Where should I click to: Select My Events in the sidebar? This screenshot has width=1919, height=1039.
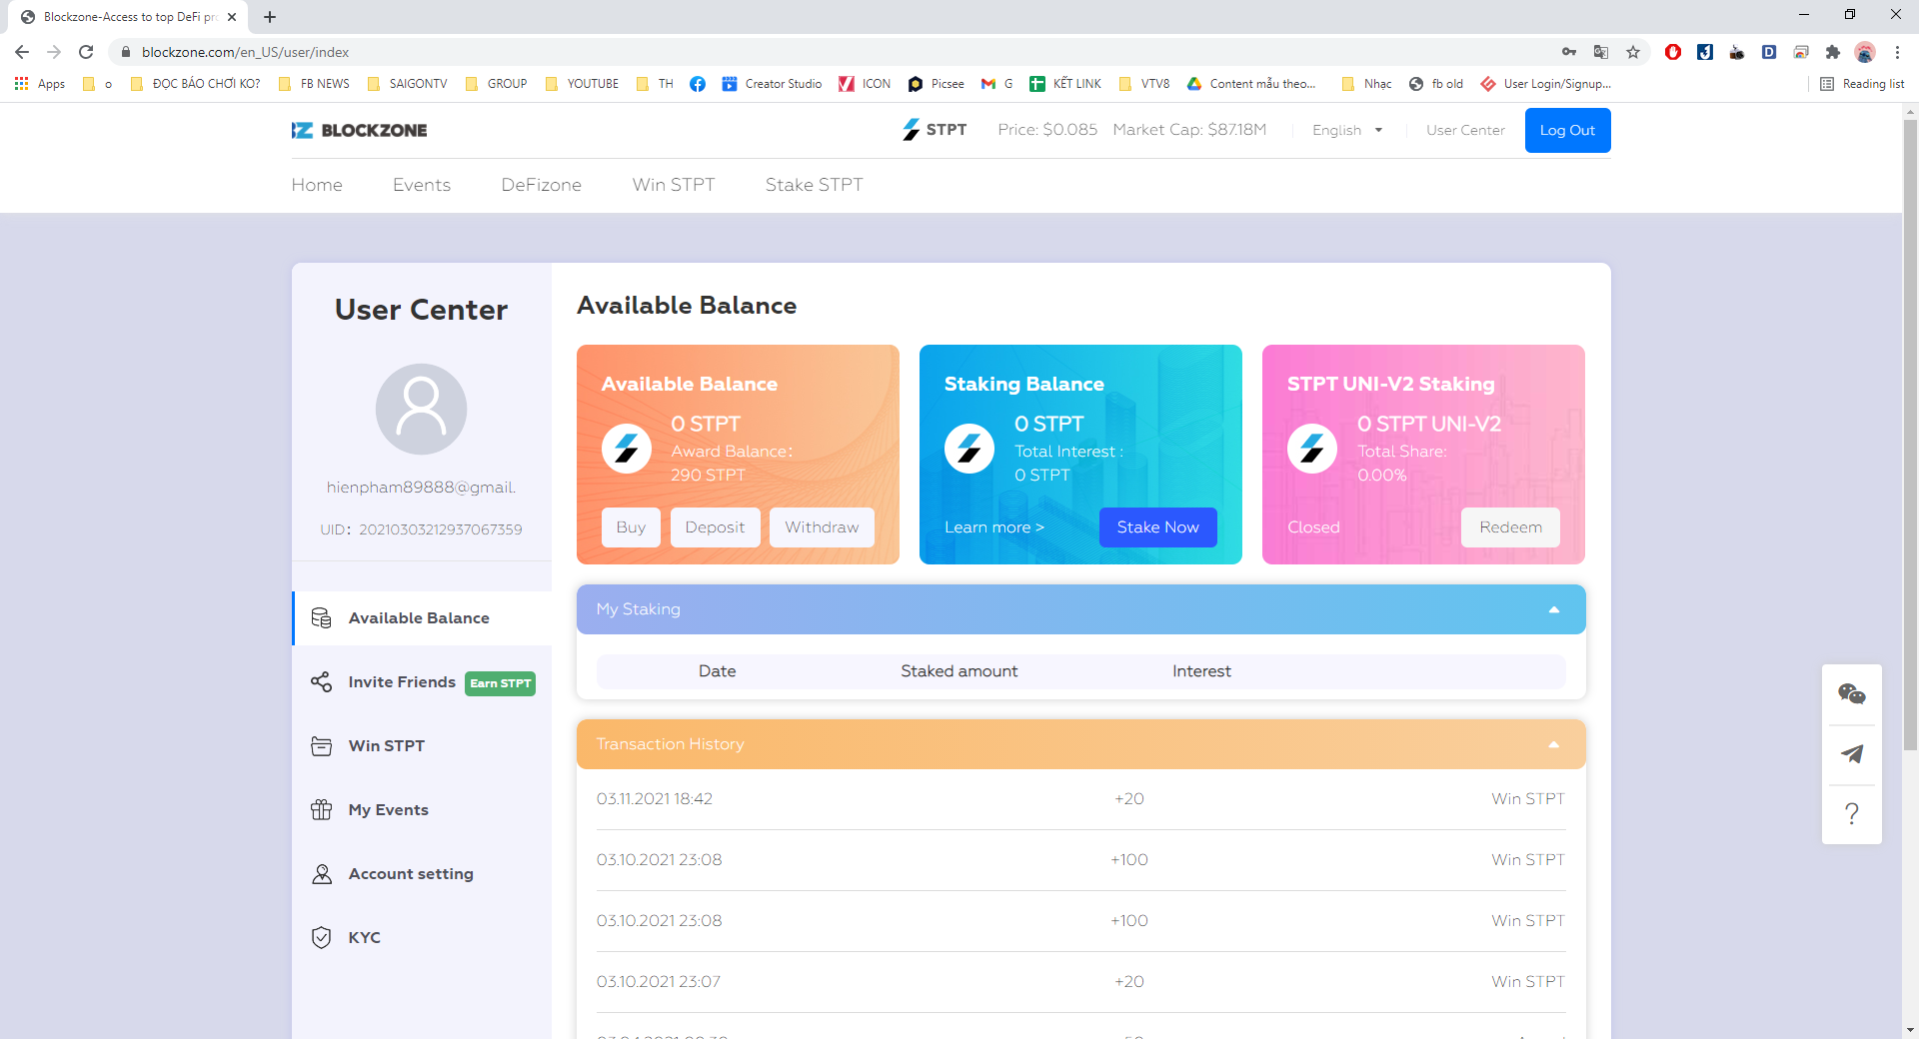coord(389,810)
